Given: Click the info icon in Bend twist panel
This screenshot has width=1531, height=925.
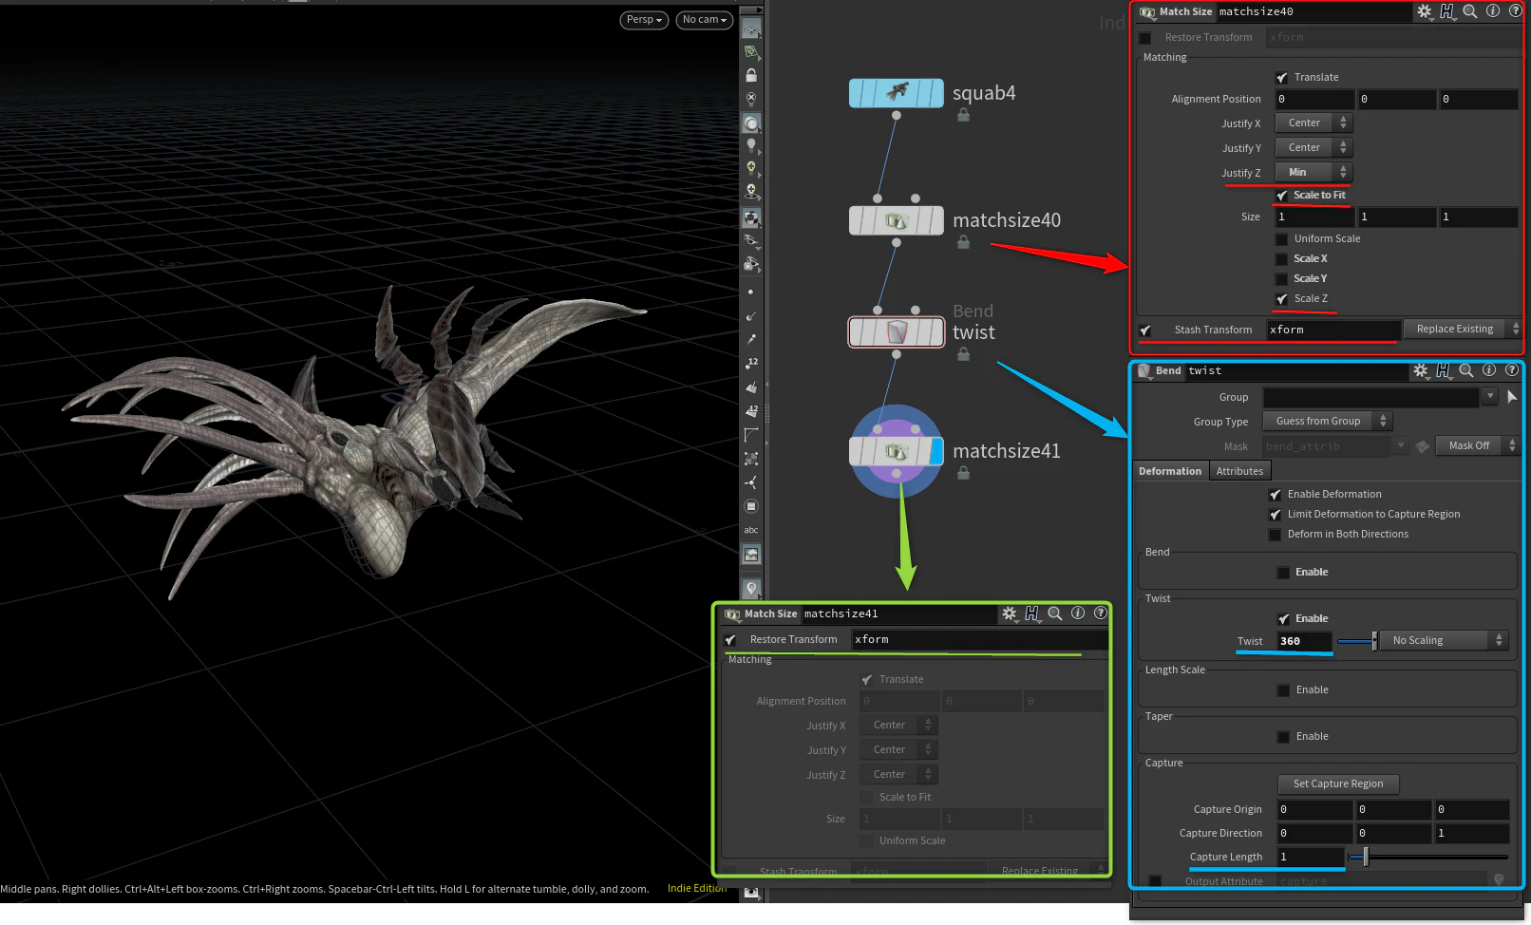Looking at the screenshot, I should 1489,370.
